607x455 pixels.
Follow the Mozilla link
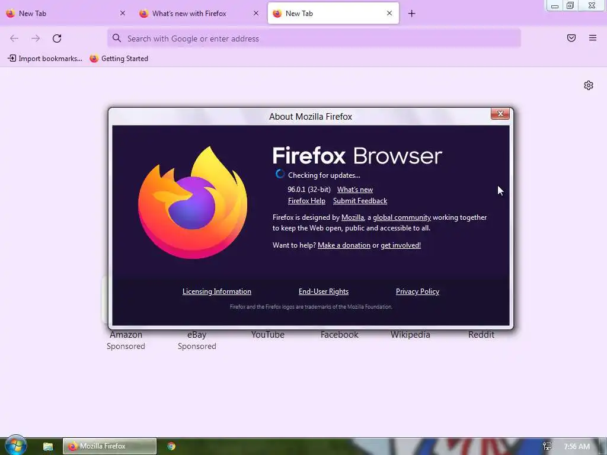(353, 217)
